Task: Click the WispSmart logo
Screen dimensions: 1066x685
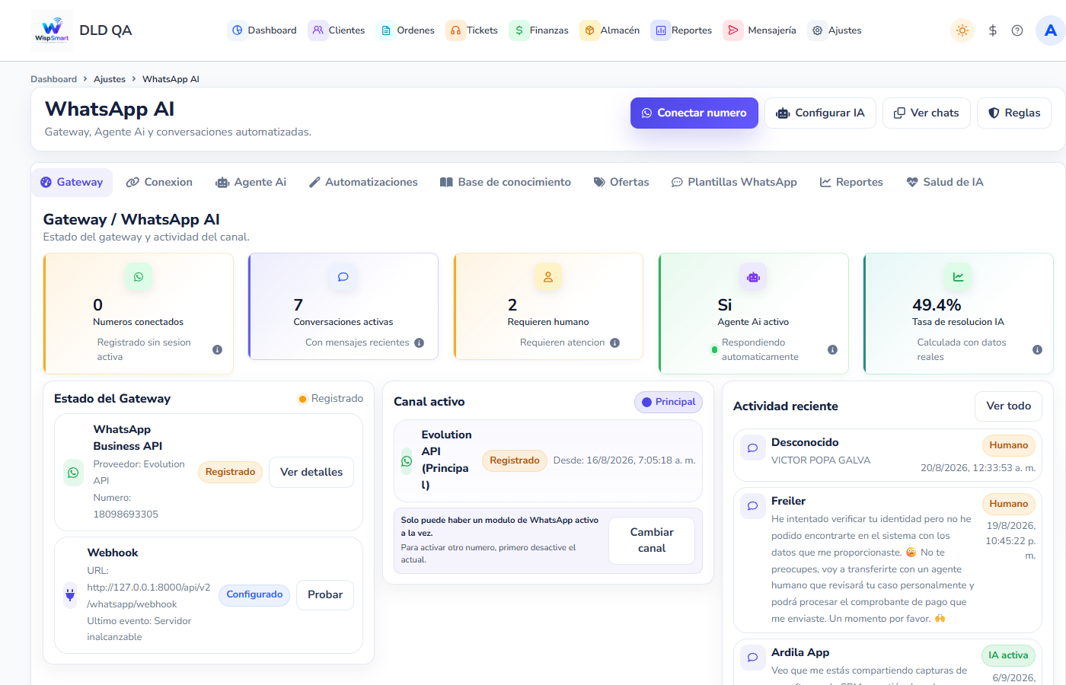Action: (x=52, y=30)
